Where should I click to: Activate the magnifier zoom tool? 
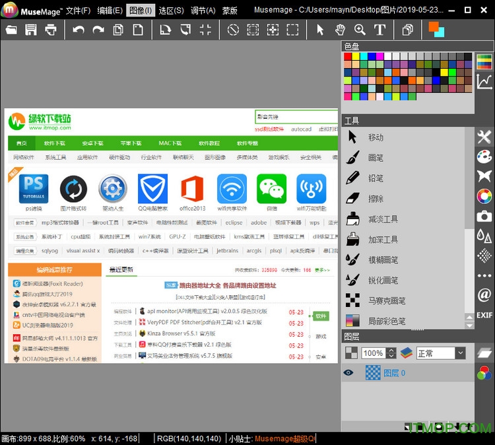click(x=360, y=30)
